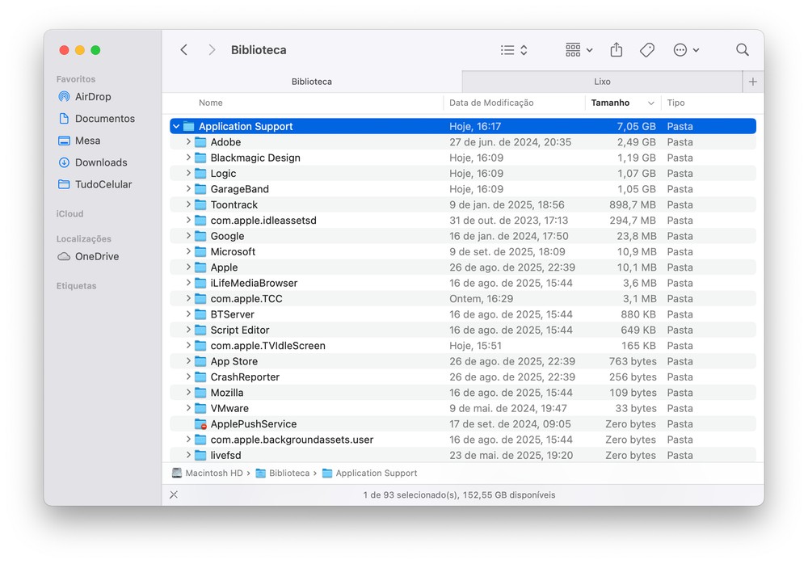Open the Tags editor icon
Image resolution: width=808 pixels, height=564 pixels.
pos(646,50)
